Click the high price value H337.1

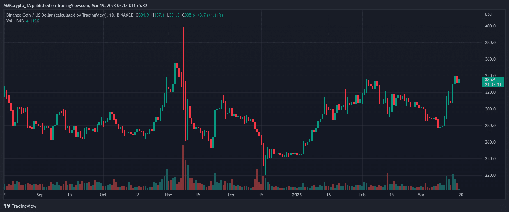point(158,15)
